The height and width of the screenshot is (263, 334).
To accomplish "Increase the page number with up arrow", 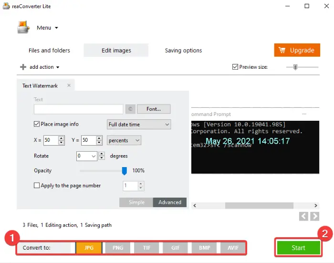I will [x=141, y=184].
